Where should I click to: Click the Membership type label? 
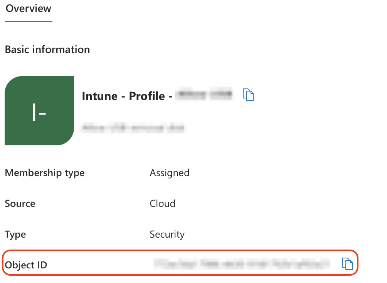click(x=45, y=173)
